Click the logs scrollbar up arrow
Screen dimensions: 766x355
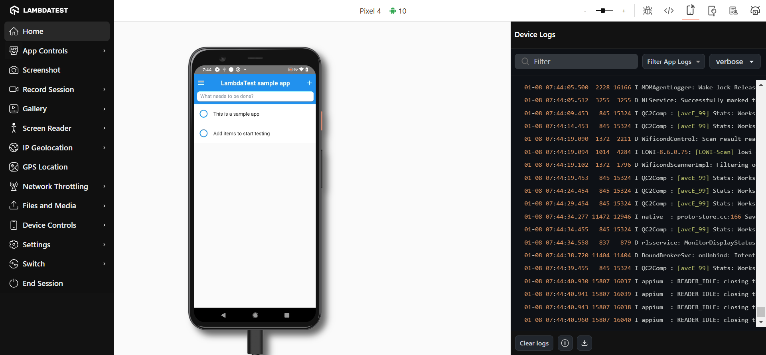761,85
